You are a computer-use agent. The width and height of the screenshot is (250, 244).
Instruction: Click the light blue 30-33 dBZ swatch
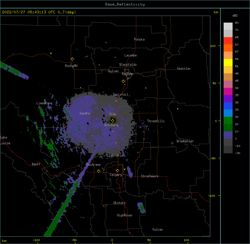228,113
